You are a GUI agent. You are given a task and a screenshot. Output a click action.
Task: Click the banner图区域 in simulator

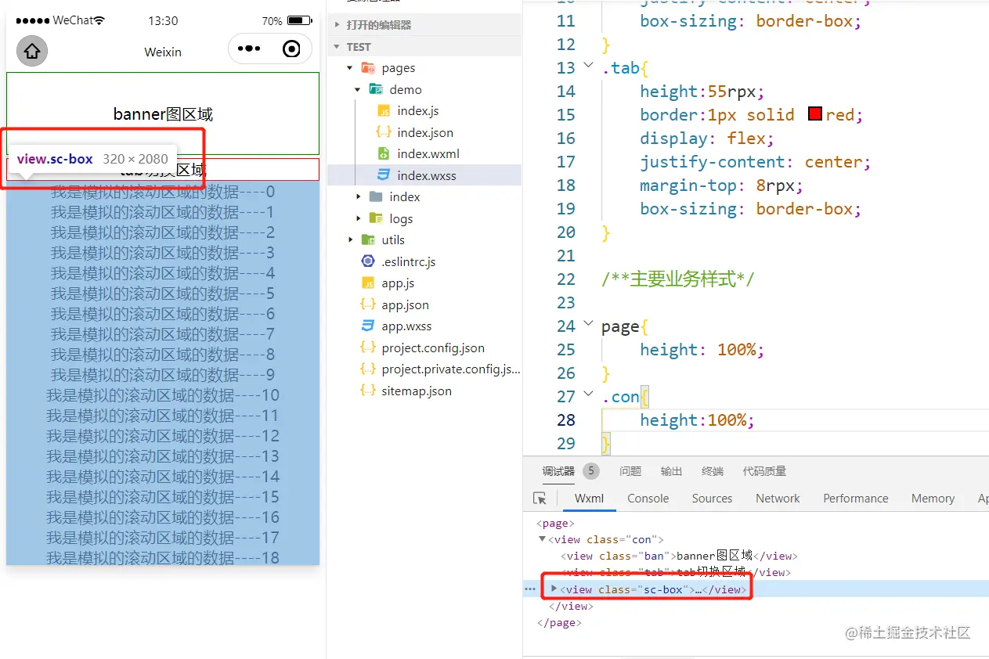coord(163,114)
